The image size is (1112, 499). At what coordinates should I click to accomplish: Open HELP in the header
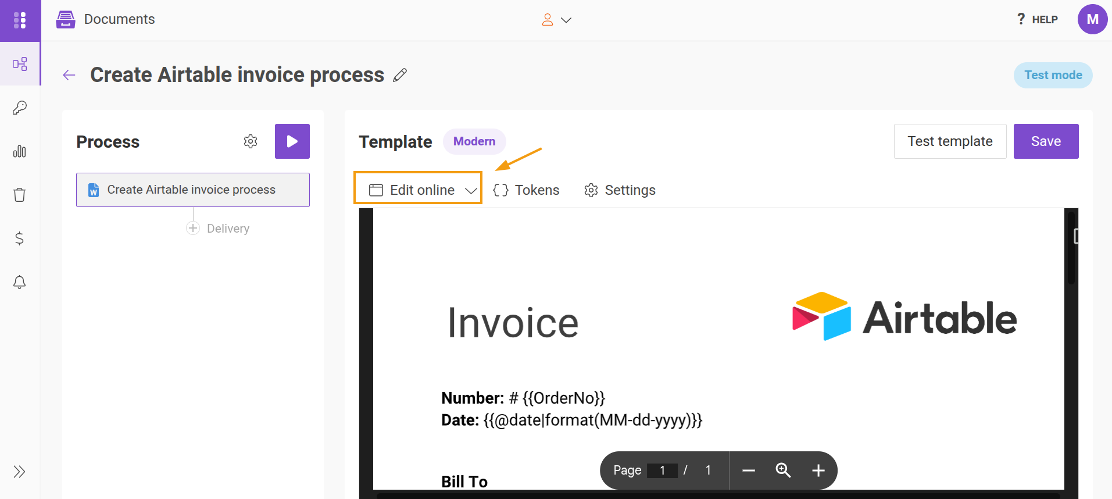(1038, 19)
